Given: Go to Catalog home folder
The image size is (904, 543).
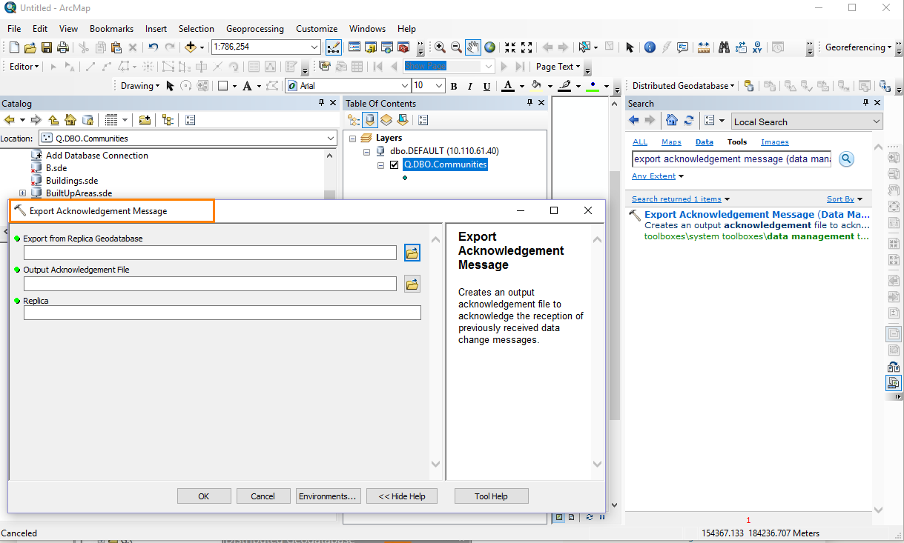Looking at the screenshot, I should pyautogui.click(x=70, y=120).
